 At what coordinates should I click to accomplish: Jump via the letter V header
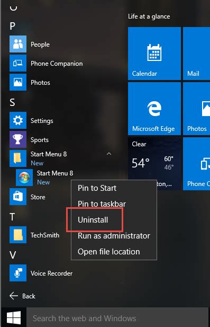coord(13,255)
